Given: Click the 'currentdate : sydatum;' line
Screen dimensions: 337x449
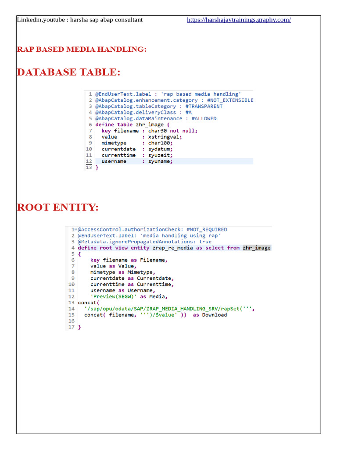Looking at the screenshot, I should (137, 149).
